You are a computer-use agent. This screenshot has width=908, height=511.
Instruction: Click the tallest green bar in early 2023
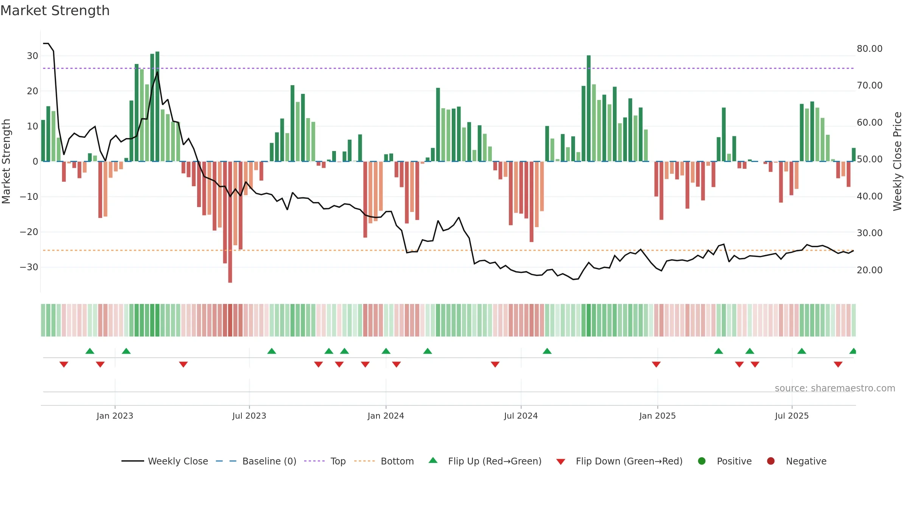(x=157, y=106)
